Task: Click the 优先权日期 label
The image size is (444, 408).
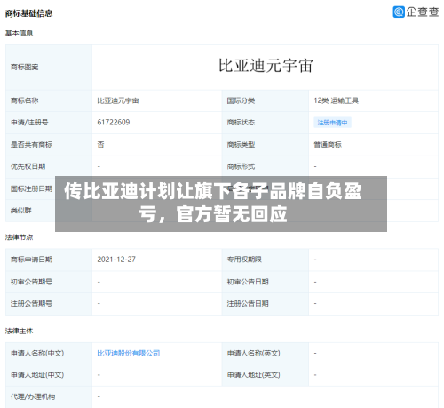Action: [28, 166]
